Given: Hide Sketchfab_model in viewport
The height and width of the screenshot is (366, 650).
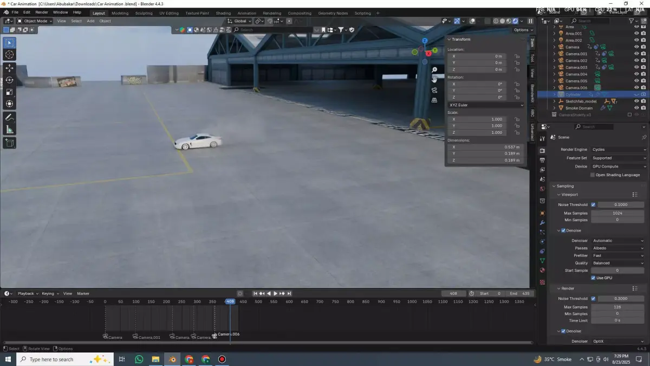Looking at the screenshot, I should click(x=636, y=101).
